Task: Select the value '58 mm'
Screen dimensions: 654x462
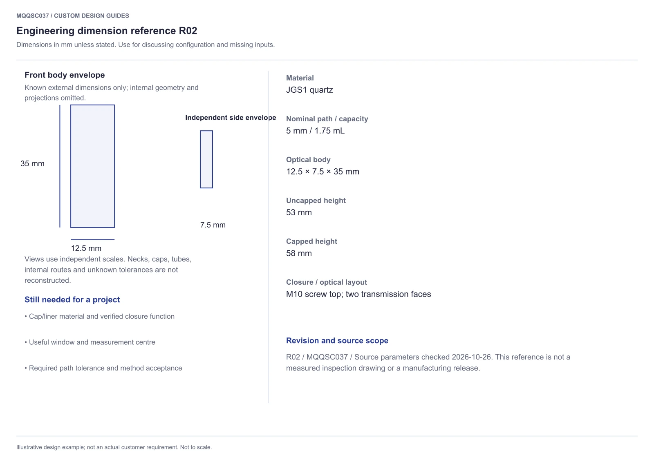Action: 299,253
